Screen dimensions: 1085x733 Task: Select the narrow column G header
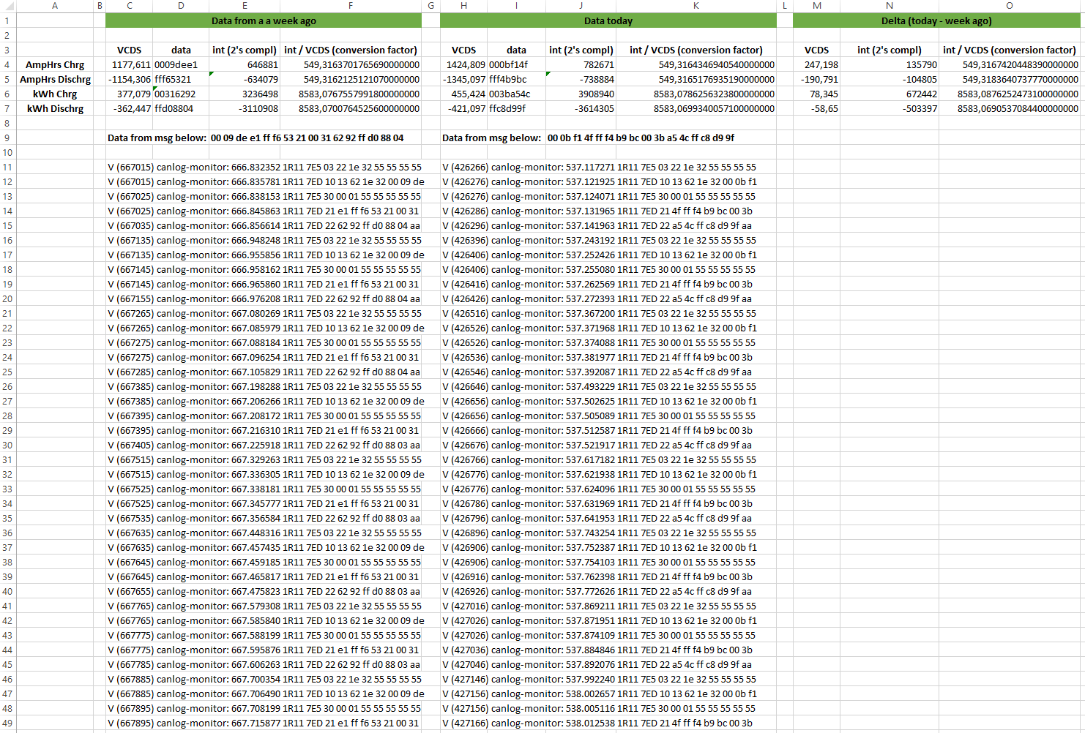click(x=430, y=6)
